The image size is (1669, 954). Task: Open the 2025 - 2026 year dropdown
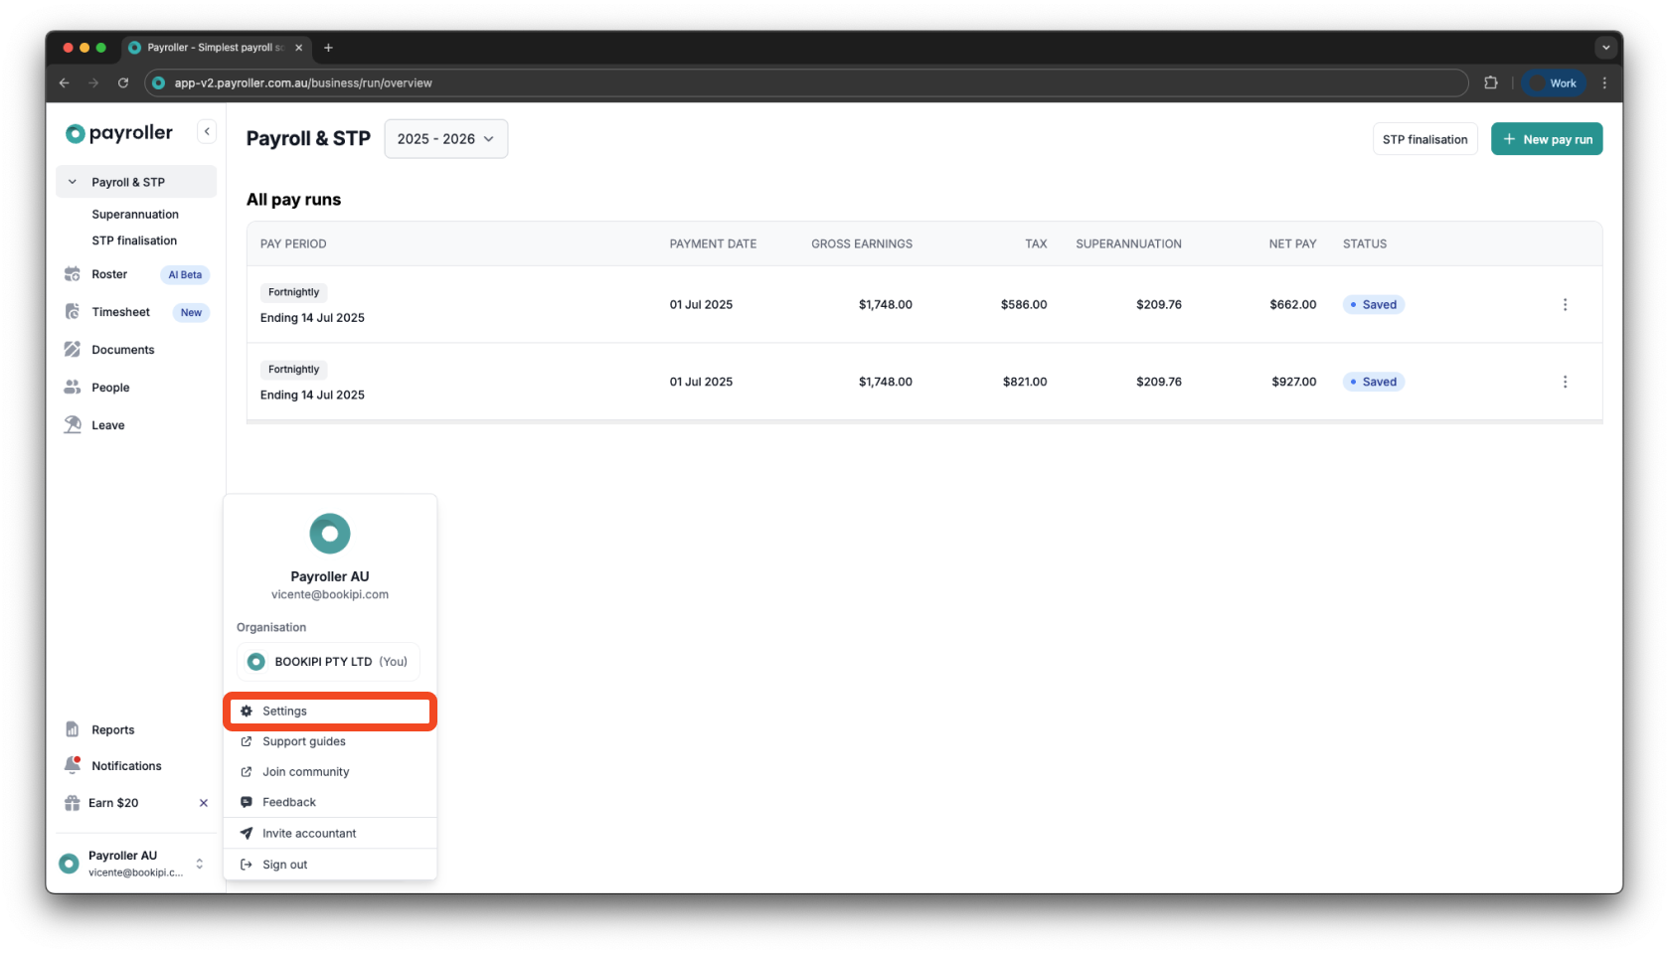pyautogui.click(x=445, y=138)
